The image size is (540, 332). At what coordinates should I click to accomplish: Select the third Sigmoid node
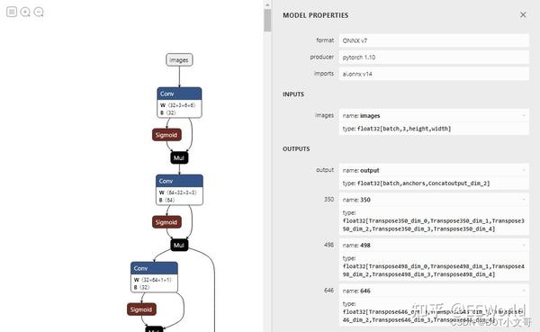point(141,310)
